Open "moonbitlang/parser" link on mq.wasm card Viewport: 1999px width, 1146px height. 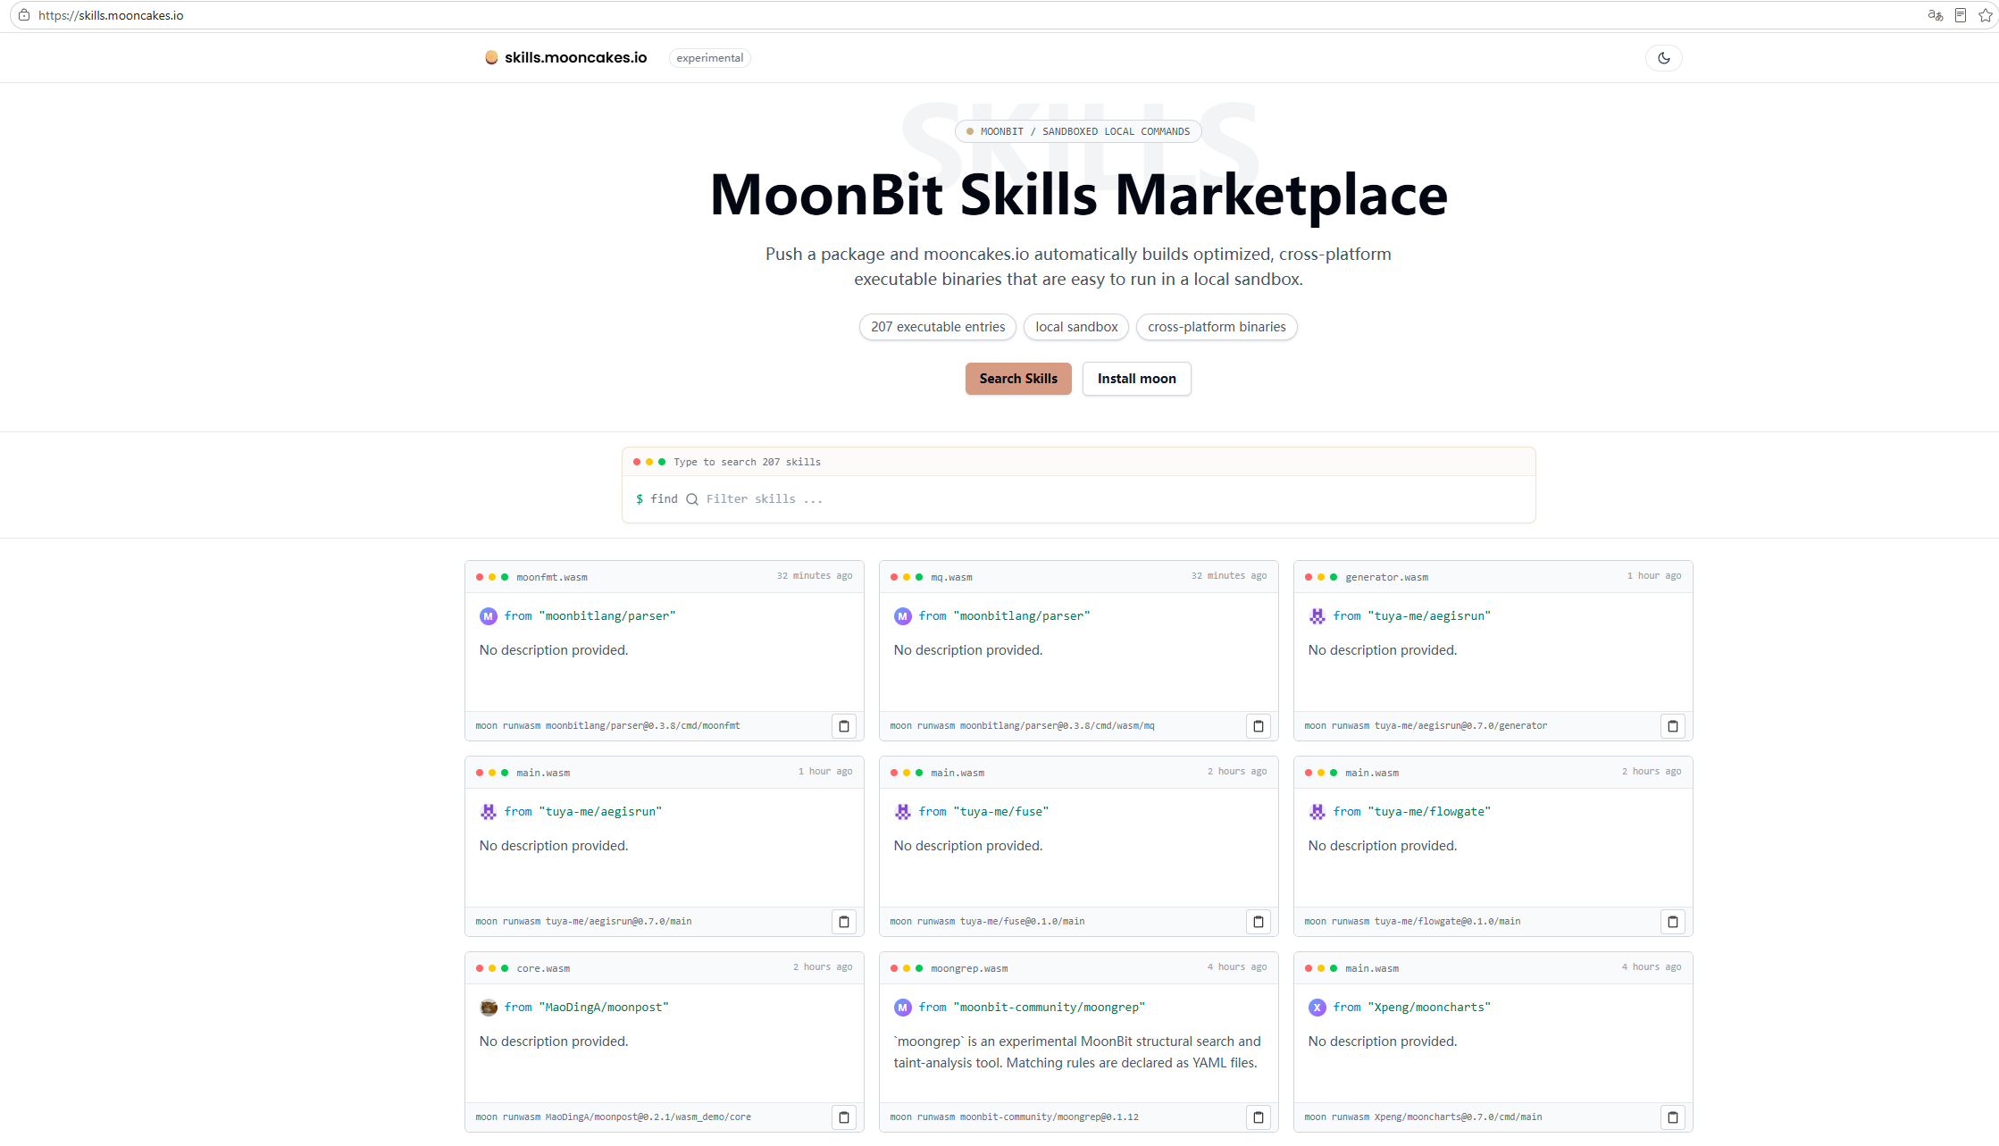1022,616
